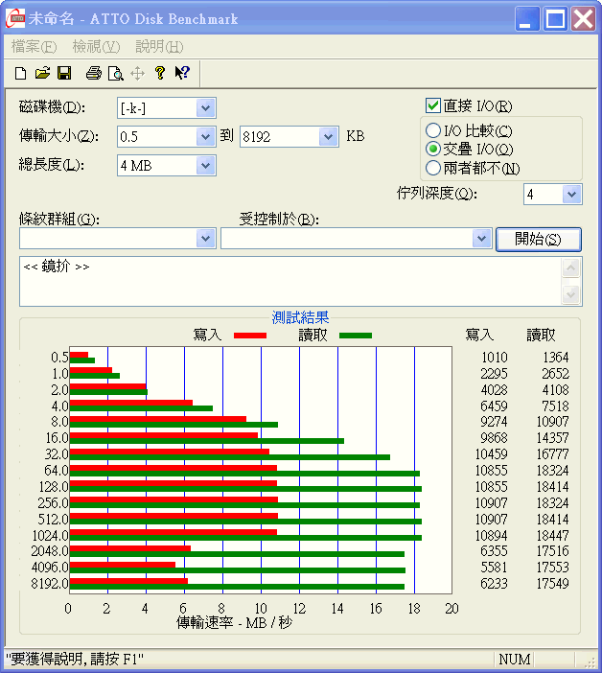
Task: Select the 兩者都不 radio option
Action: (433, 168)
